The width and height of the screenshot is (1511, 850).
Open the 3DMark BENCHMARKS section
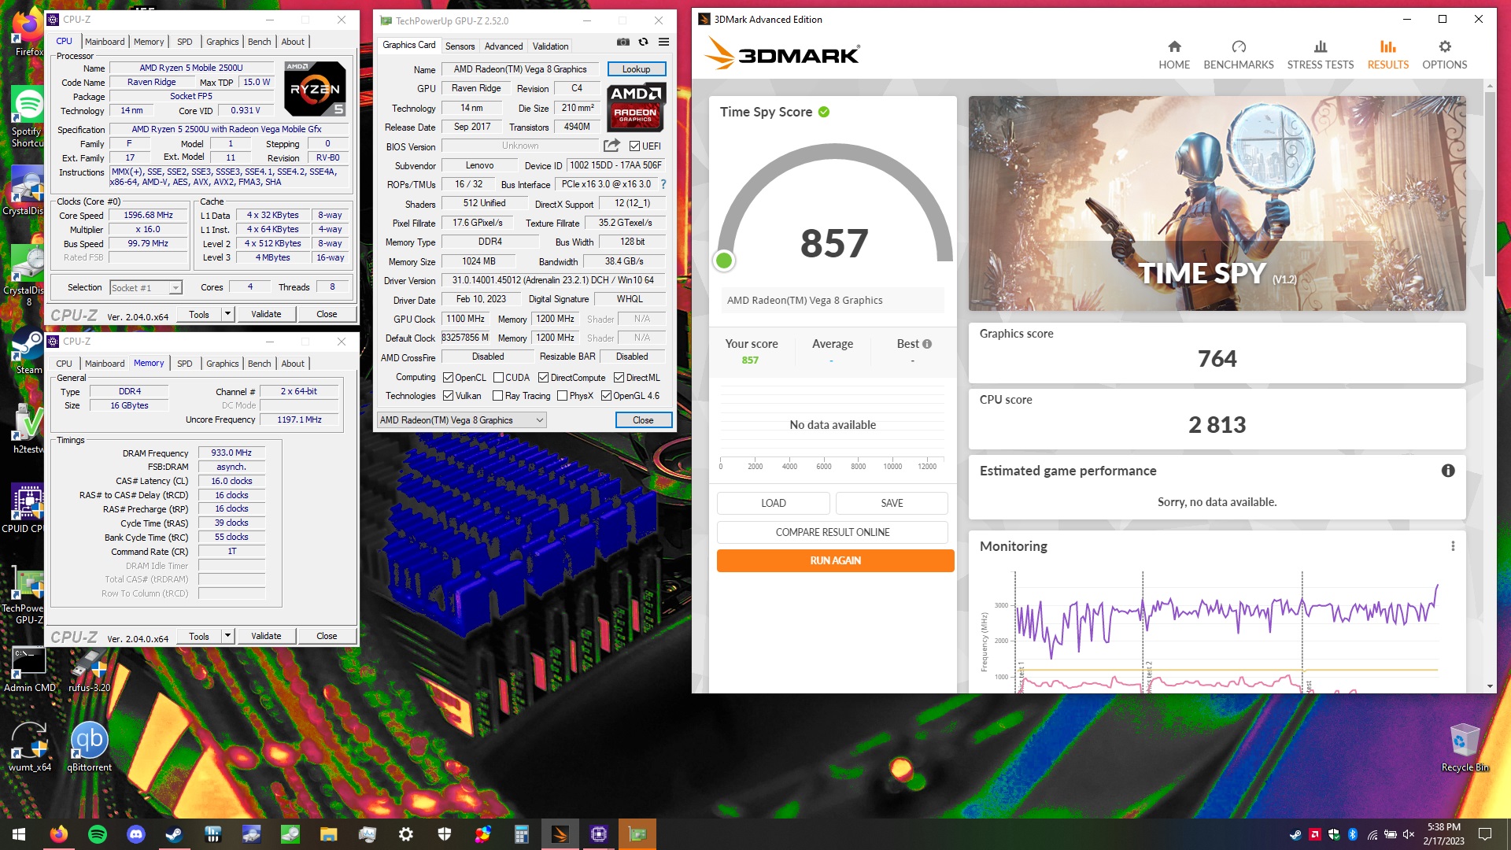[x=1239, y=55]
